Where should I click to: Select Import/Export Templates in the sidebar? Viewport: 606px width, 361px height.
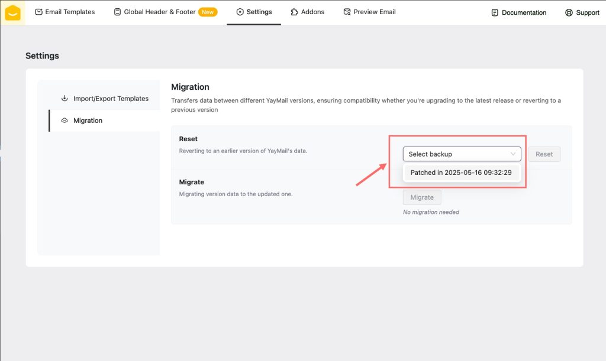tap(104, 98)
